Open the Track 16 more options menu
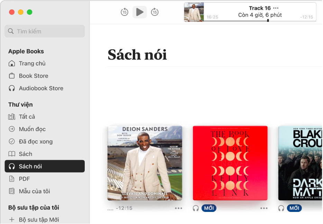323x224 pixels. tap(276, 8)
